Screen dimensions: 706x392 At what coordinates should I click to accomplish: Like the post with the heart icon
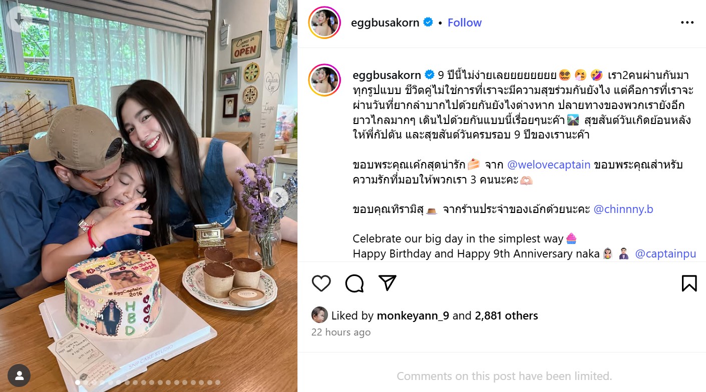321,283
